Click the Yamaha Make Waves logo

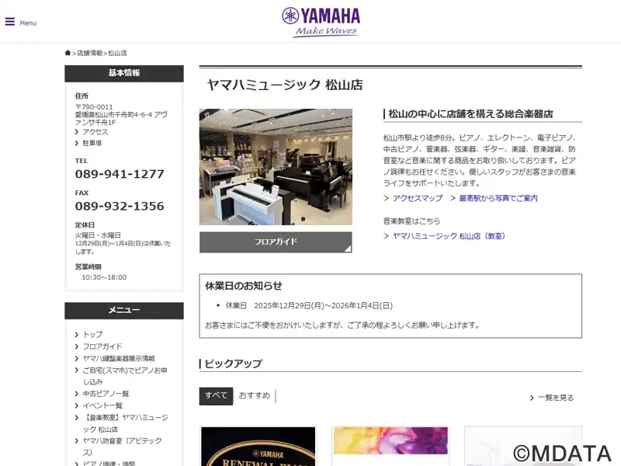(x=321, y=21)
